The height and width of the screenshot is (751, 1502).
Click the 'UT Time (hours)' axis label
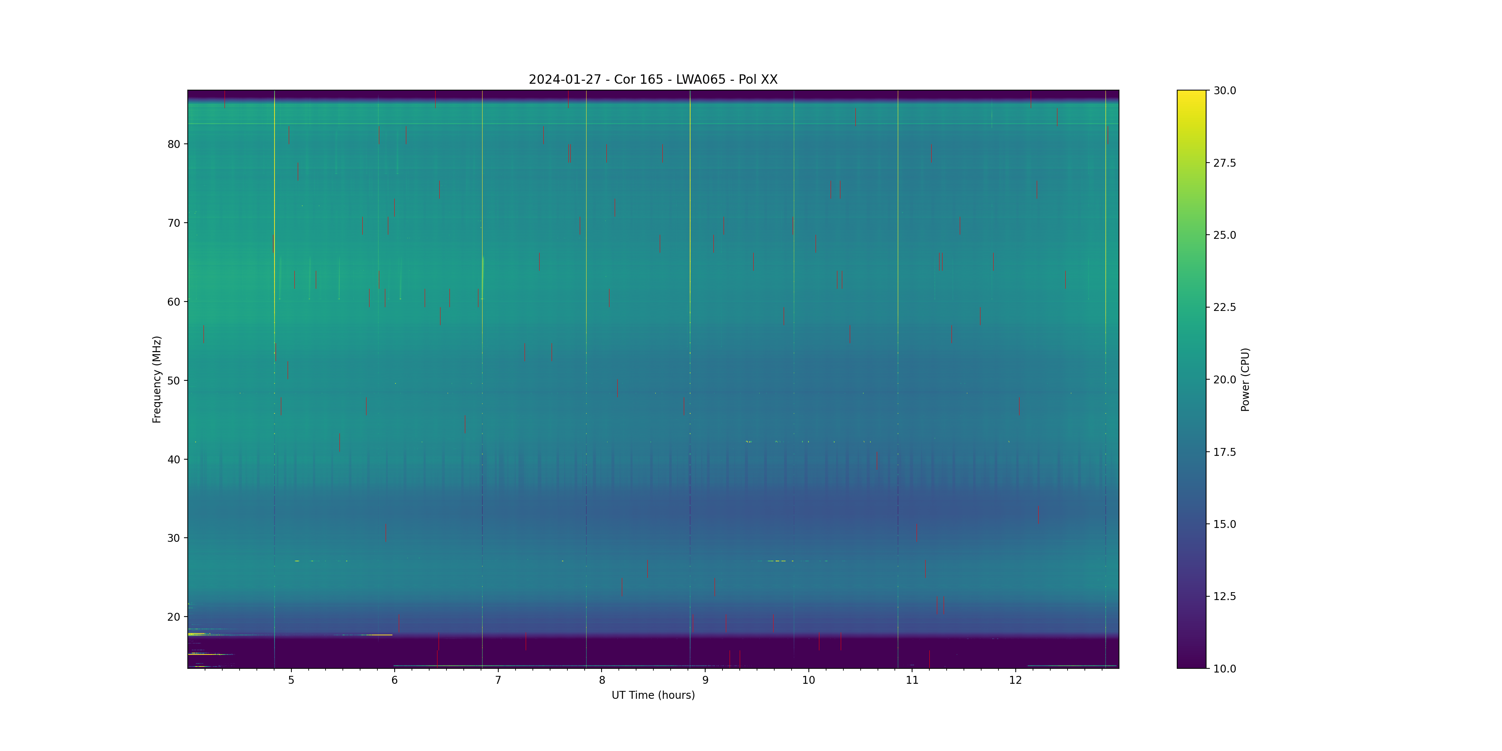click(653, 695)
